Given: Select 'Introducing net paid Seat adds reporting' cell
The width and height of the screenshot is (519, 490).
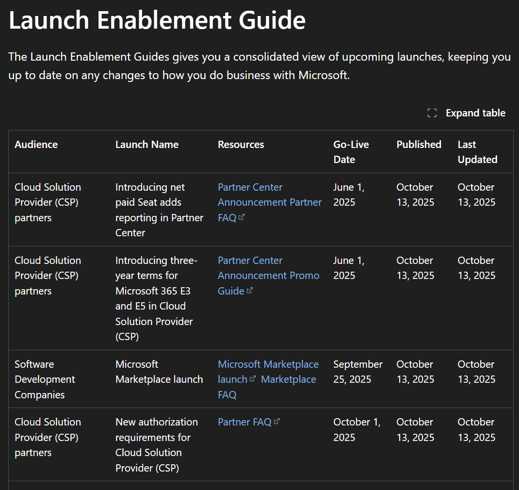Looking at the screenshot, I should coord(159,210).
